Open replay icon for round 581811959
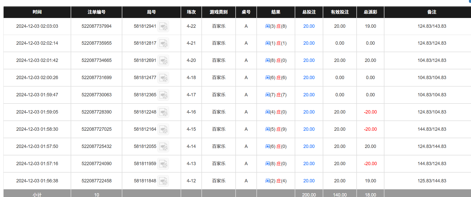 click(163, 164)
